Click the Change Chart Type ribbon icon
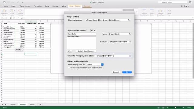The width and height of the screenshot is (194, 109). coord(161,12)
